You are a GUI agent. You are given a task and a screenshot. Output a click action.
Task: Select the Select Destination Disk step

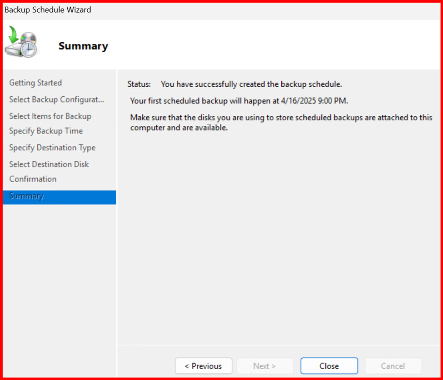[x=49, y=164]
